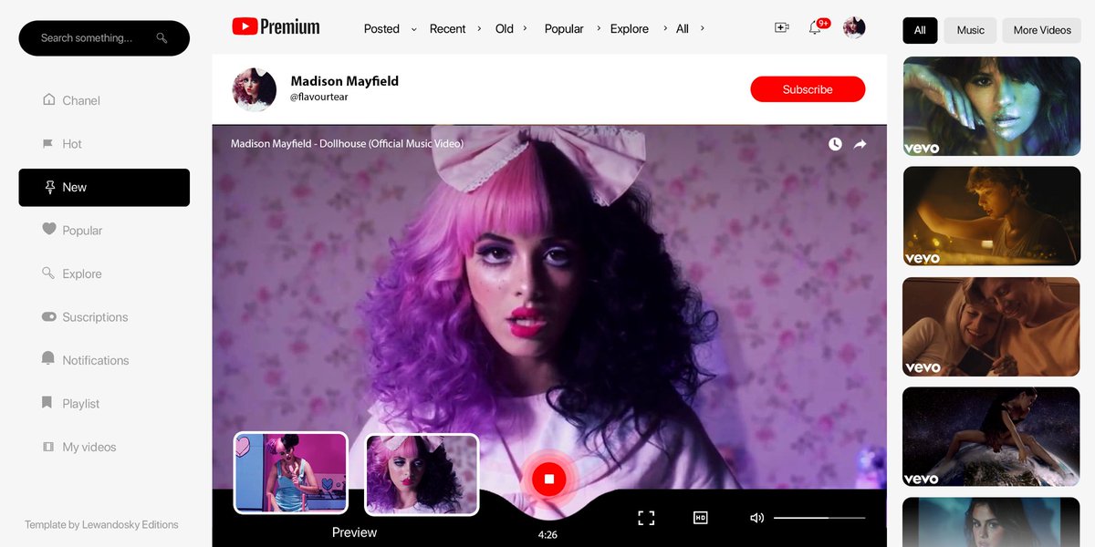This screenshot has width=1095, height=547.
Task: Stop the video with the red stop button
Action: 549,479
